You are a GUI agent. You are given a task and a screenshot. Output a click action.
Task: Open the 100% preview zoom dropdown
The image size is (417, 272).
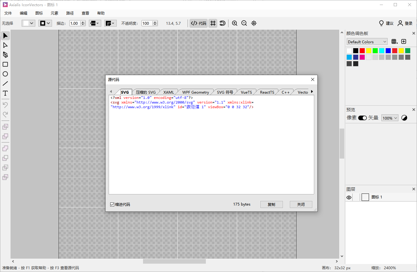(389, 118)
